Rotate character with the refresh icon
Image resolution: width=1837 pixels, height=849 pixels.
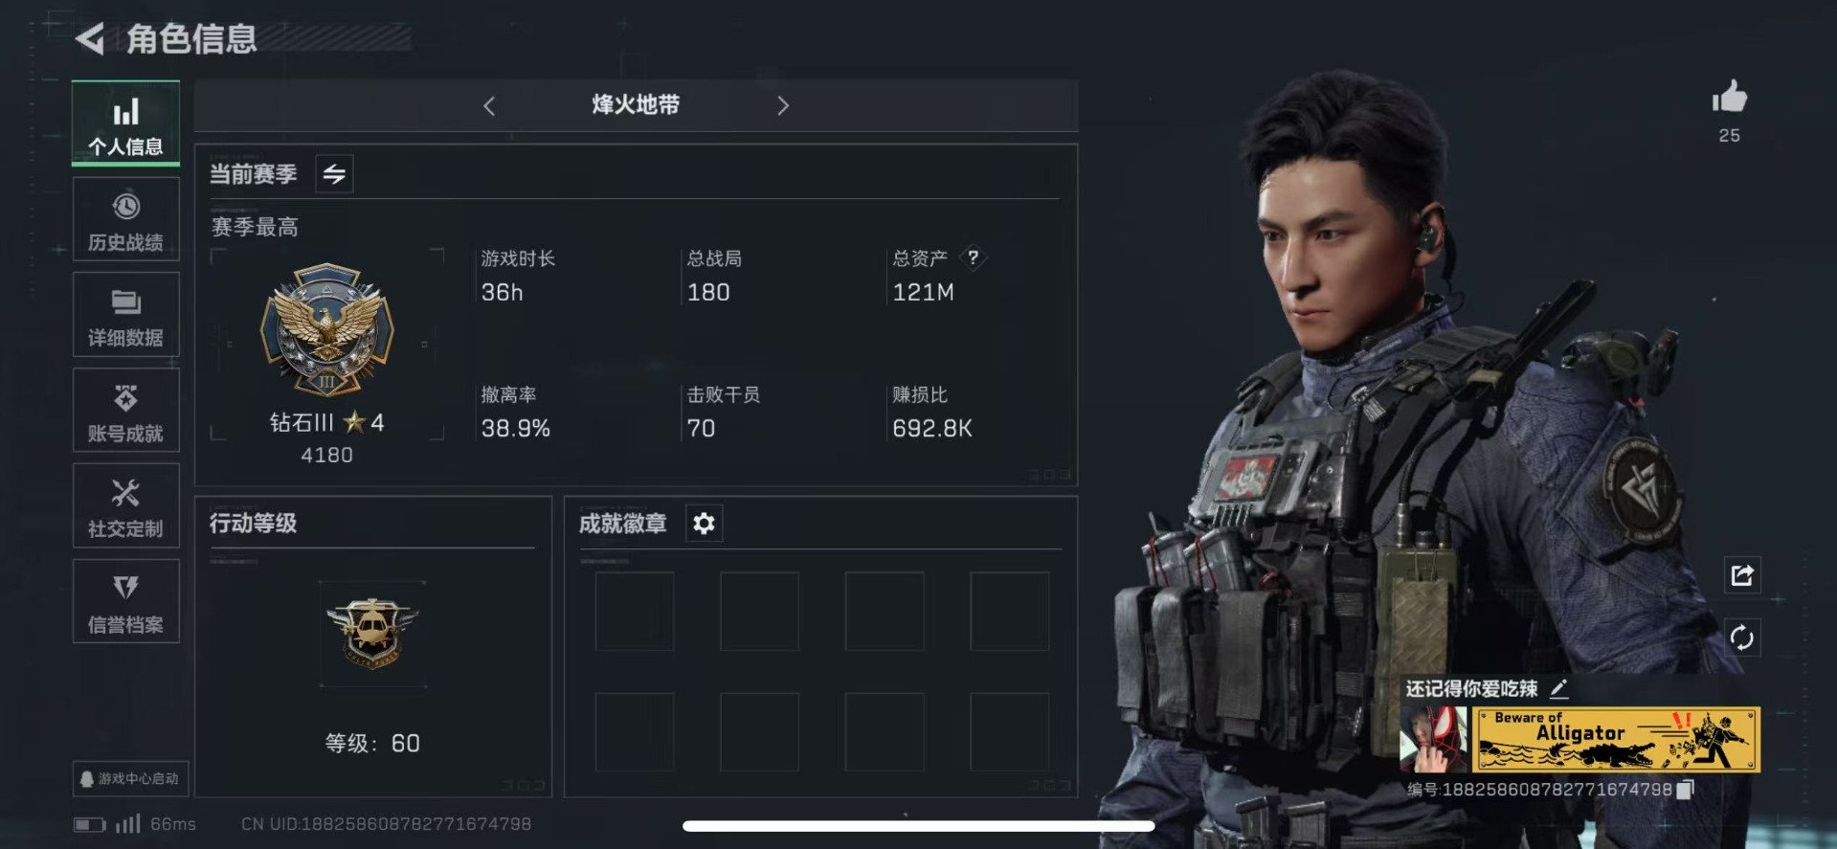pos(1742,637)
